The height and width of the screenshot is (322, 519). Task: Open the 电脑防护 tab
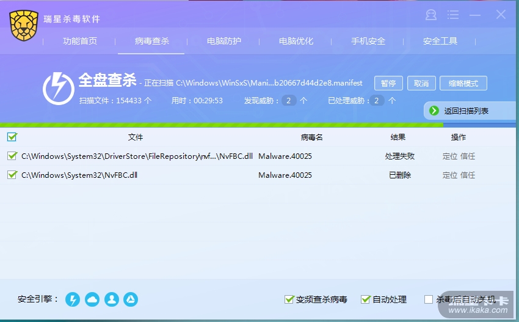pos(223,41)
